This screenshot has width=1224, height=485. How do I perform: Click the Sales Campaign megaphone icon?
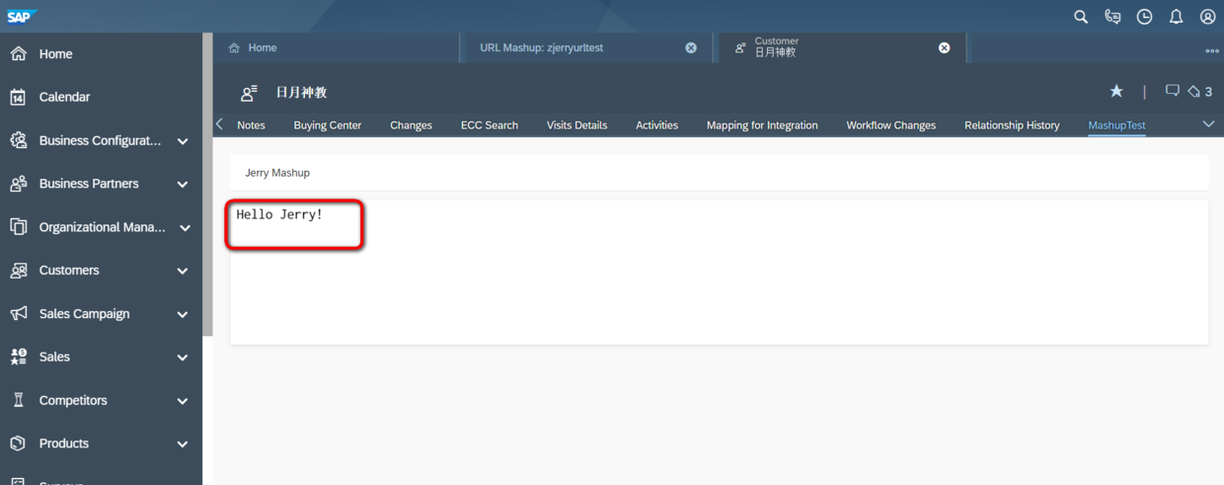(18, 313)
